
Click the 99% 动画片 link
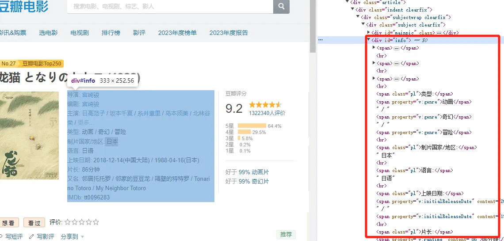[254, 172]
